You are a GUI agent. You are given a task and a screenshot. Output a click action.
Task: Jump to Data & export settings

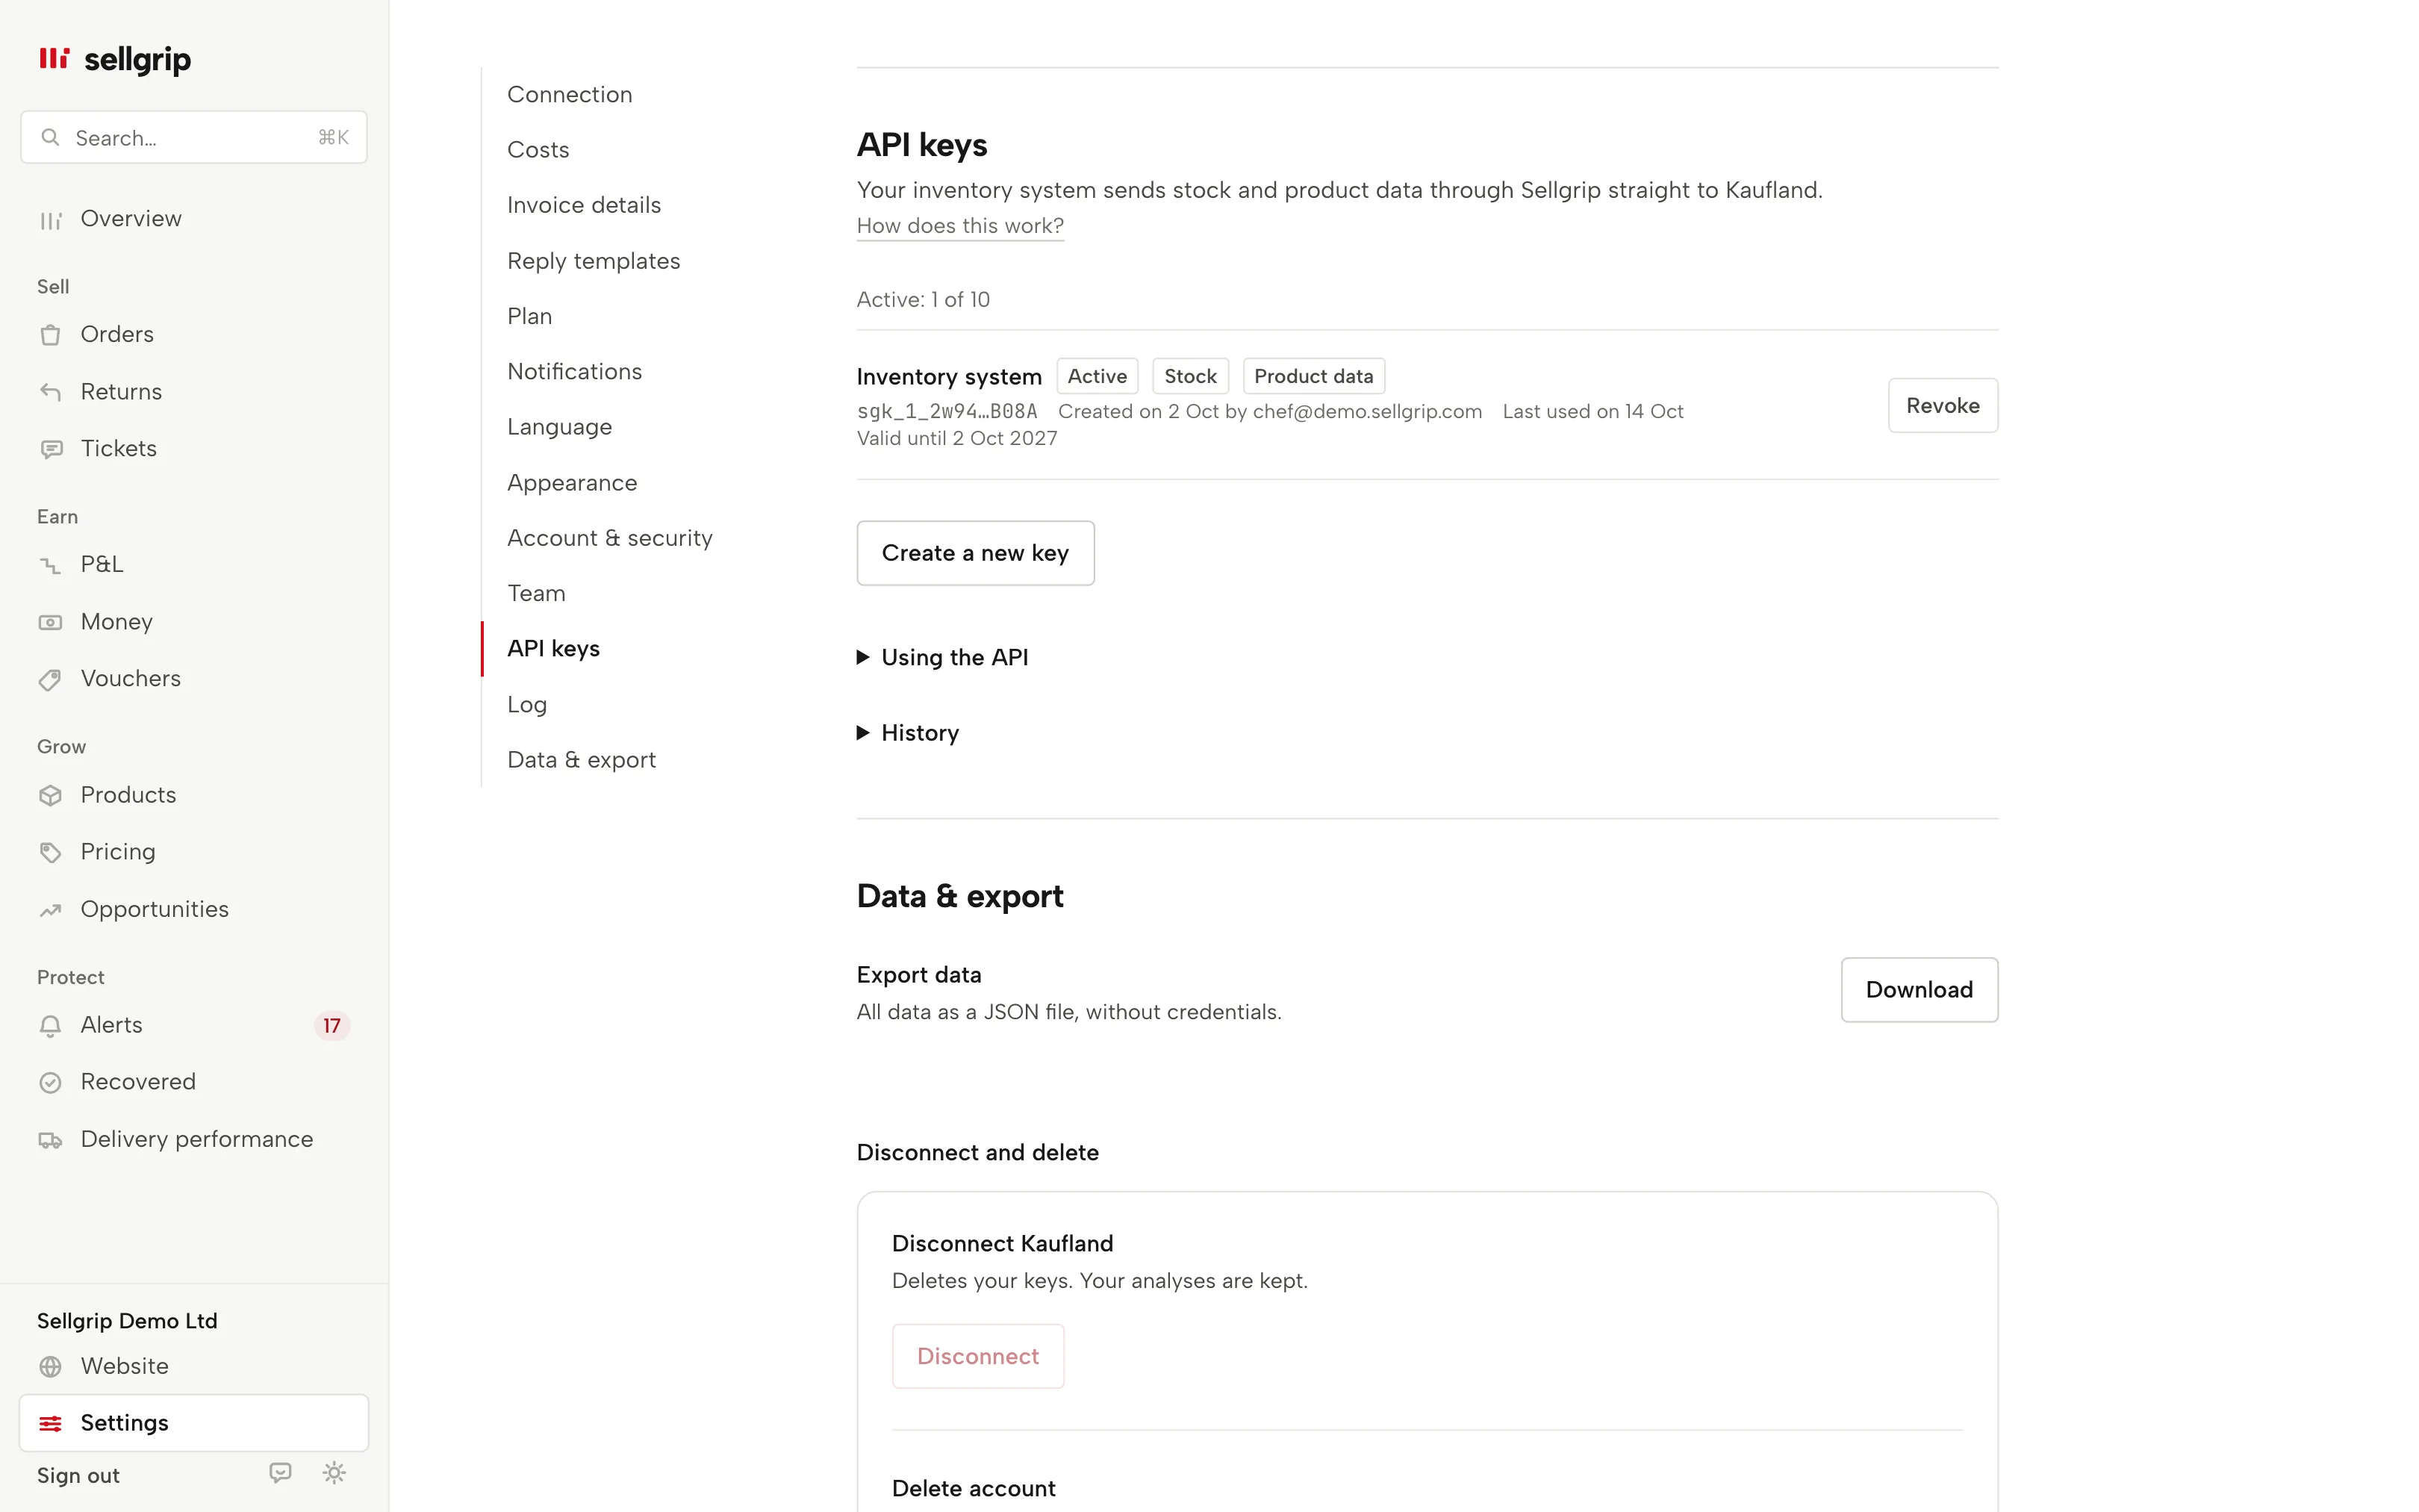click(x=582, y=759)
